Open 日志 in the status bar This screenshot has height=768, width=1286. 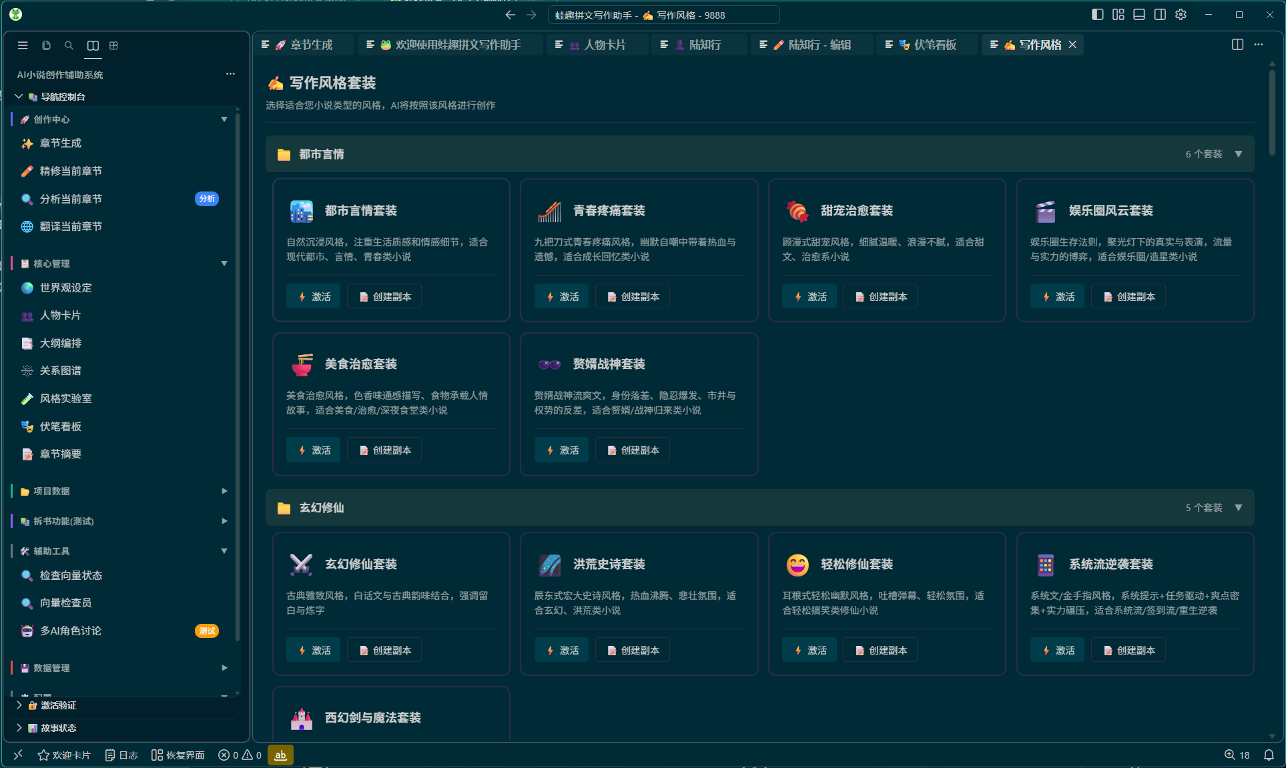tap(121, 755)
